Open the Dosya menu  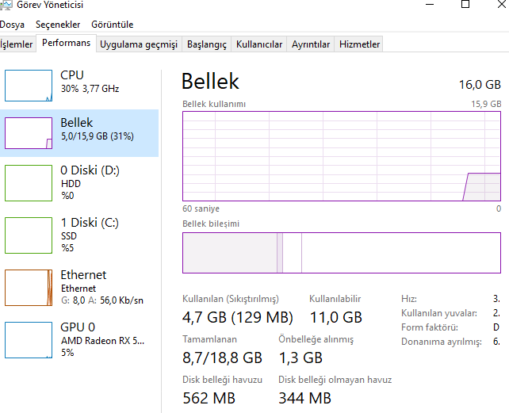(12, 25)
